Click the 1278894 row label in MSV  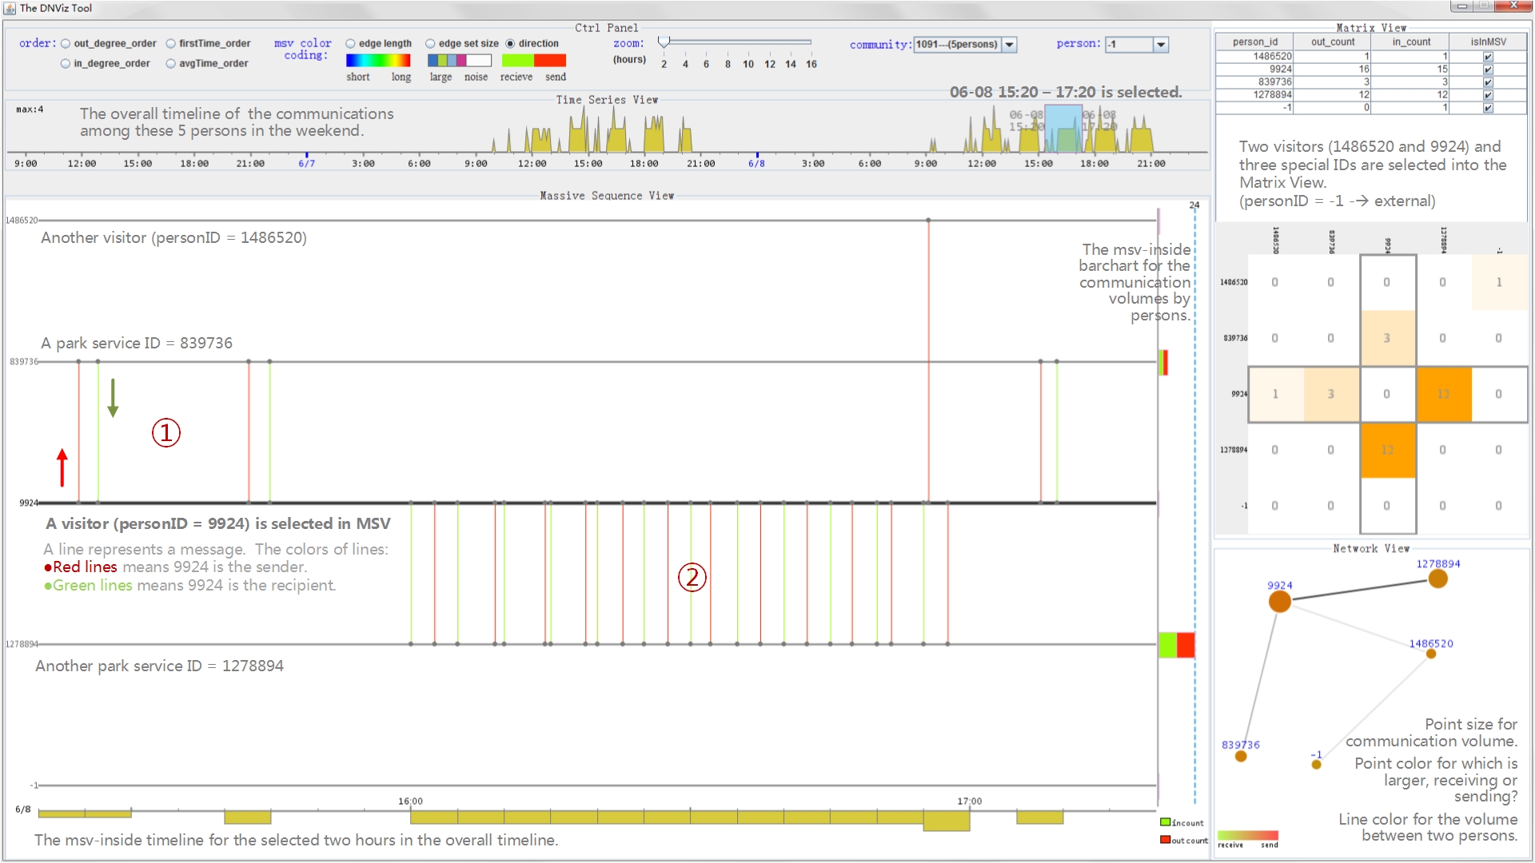pyautogui.click(x=22, y=644)
